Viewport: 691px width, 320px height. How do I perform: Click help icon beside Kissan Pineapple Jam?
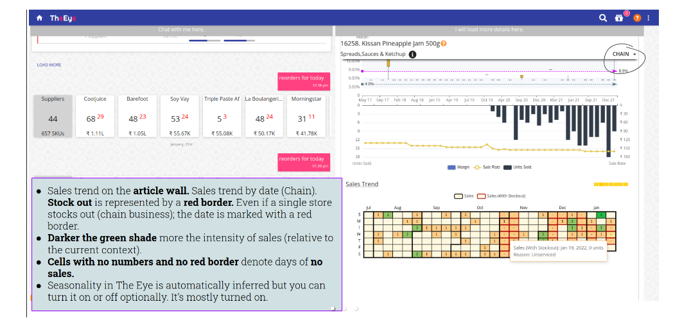point(444,44)
